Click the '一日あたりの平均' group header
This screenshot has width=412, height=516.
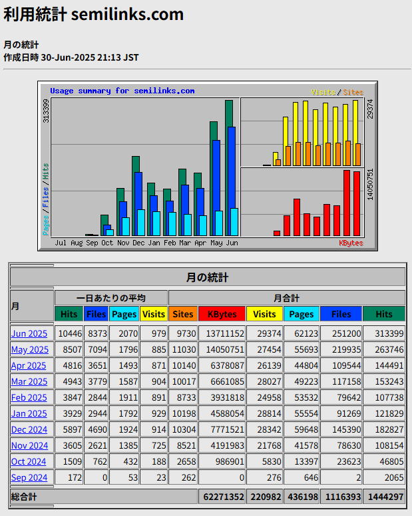pos(111,298)
